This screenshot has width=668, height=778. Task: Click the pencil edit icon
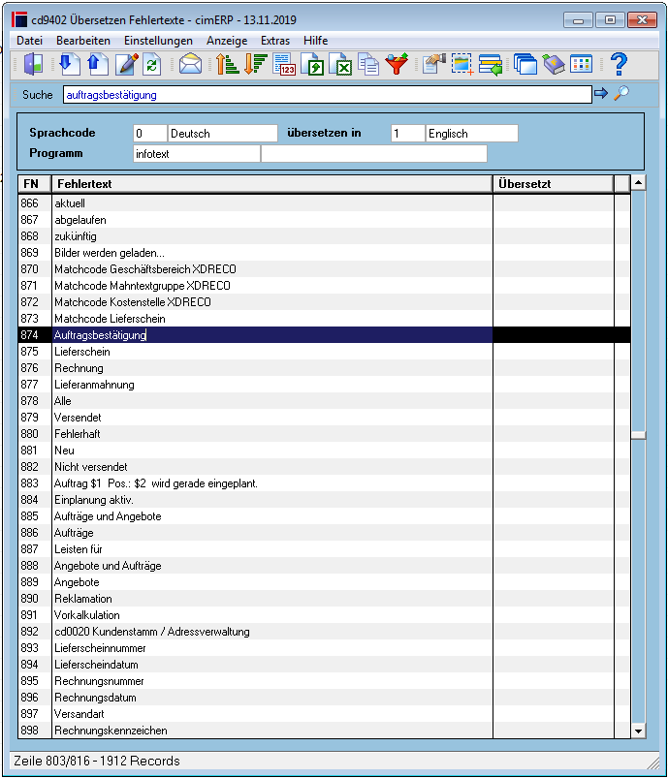126,65
